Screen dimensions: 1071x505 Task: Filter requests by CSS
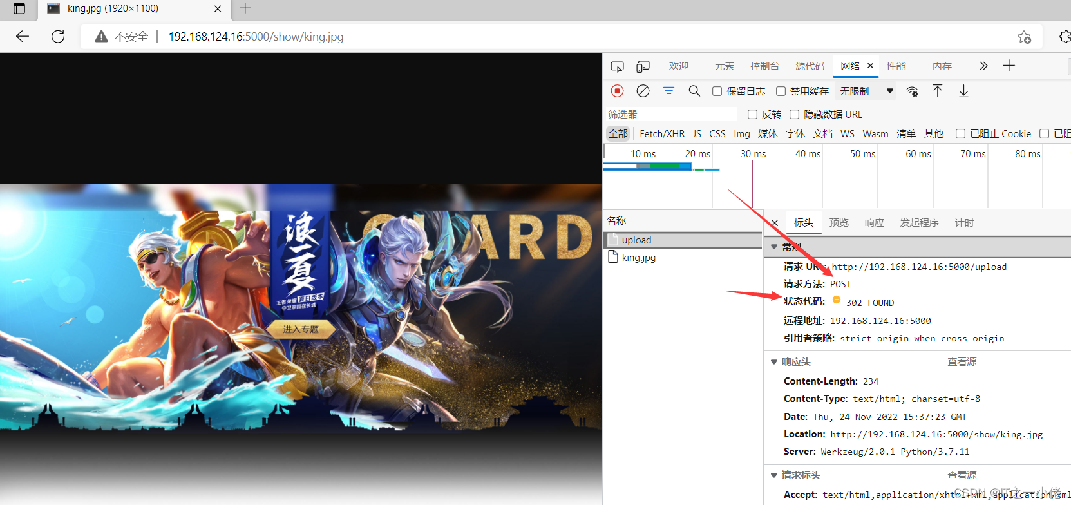point(717,134)
